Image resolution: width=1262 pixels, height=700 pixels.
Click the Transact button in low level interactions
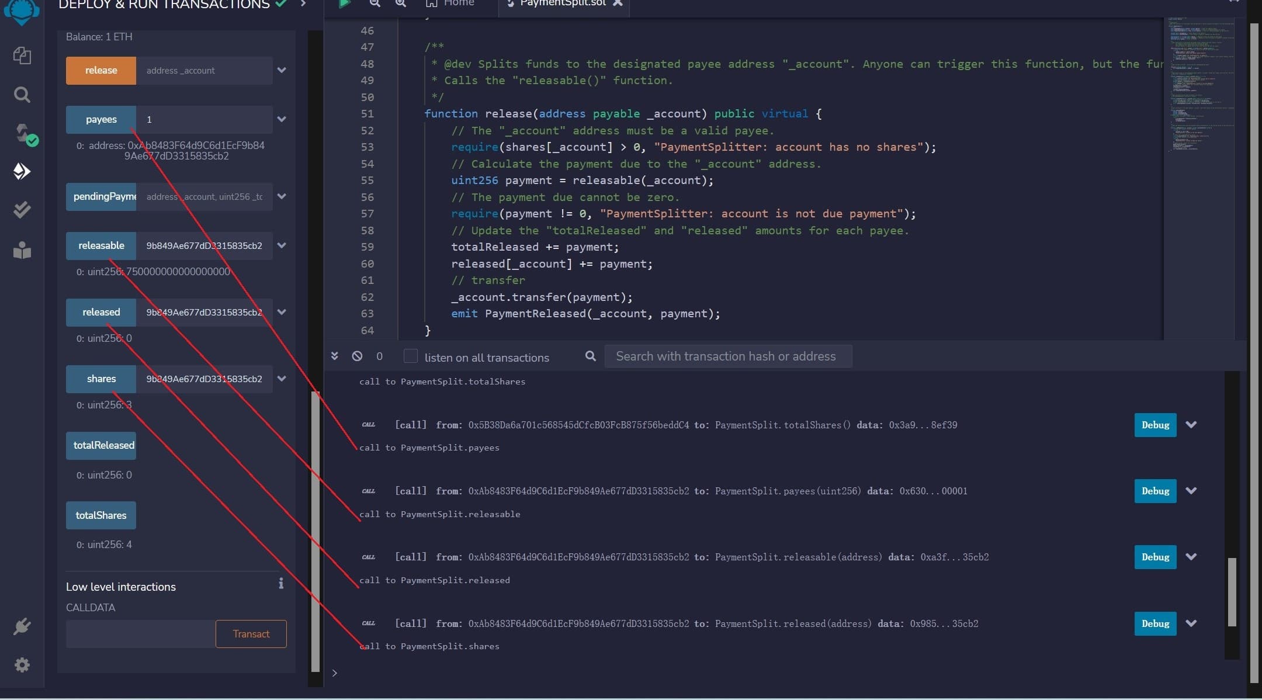click(251, 633)
